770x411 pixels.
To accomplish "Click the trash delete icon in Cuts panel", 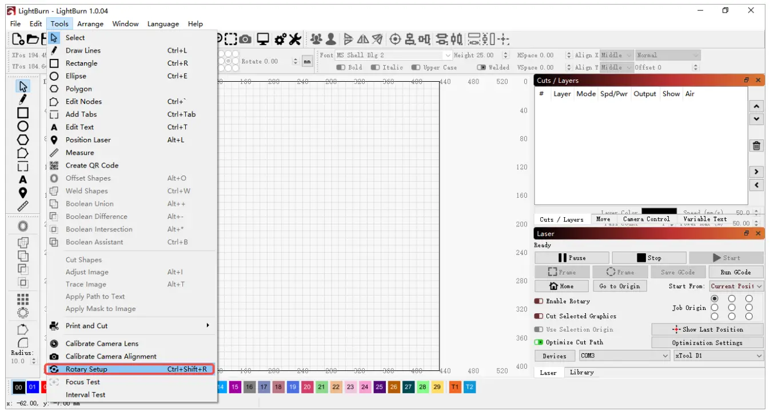I will pyautogui.click(x=756, y=146).
